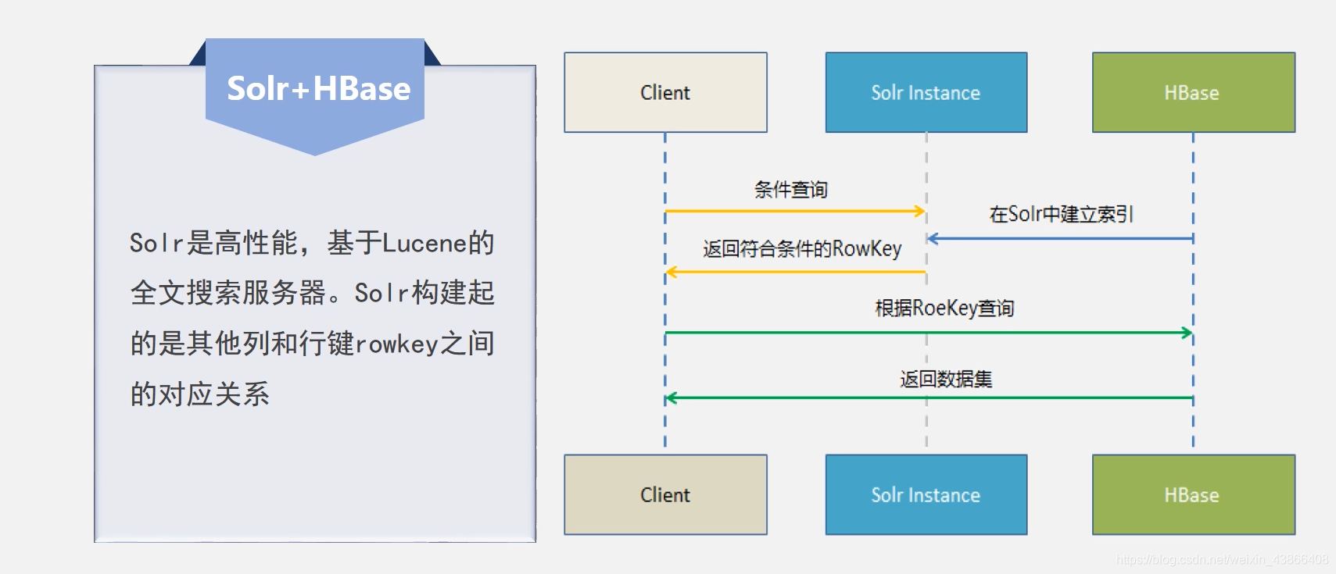The height and width of the screenshot is (574, 1336).
Task: Click the text line 的对应关系
Action: 200,394
